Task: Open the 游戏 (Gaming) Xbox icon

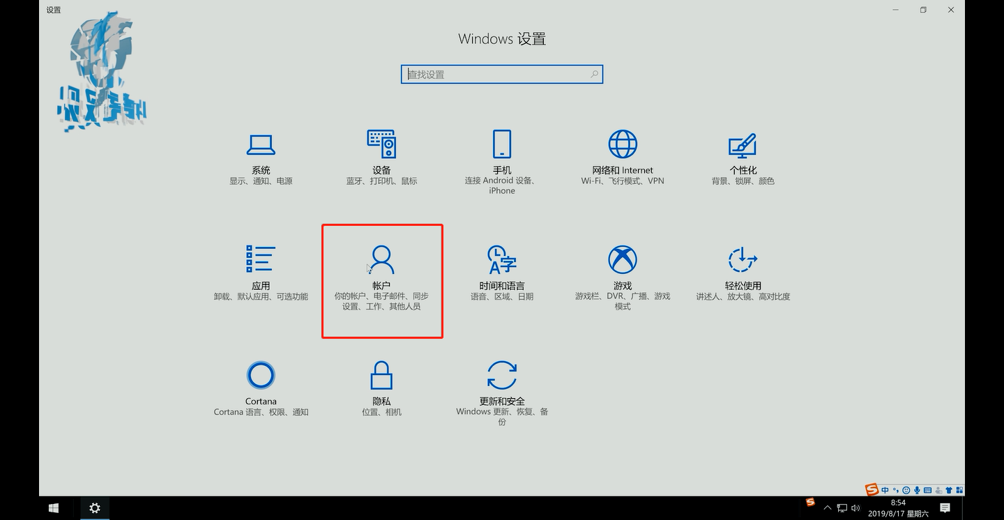Action: click(x=623, y=260)
